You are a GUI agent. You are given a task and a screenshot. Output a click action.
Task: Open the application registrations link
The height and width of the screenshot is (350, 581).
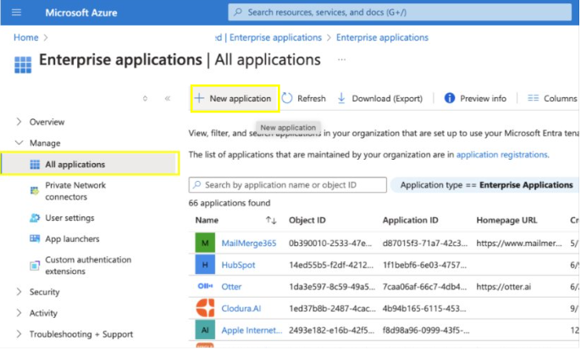click(x=501, y=156)
